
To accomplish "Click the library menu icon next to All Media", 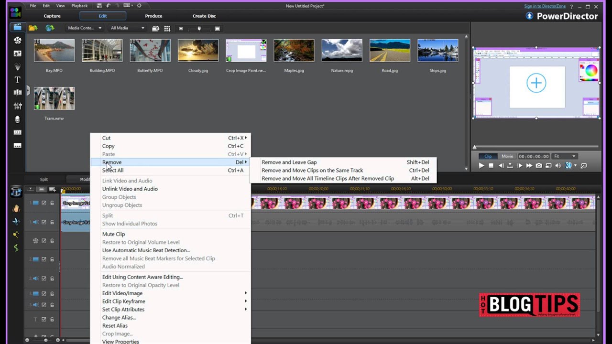I will [155, 28].
